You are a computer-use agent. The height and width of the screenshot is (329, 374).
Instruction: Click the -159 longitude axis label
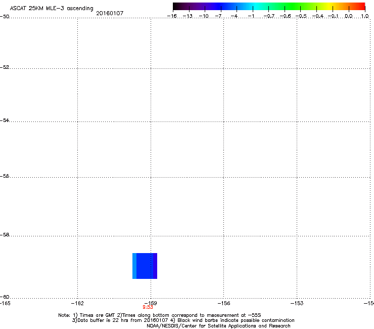[x=151, y=303]
